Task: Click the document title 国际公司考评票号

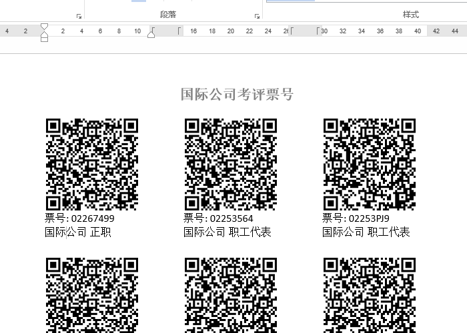Action: click(237, 94)
